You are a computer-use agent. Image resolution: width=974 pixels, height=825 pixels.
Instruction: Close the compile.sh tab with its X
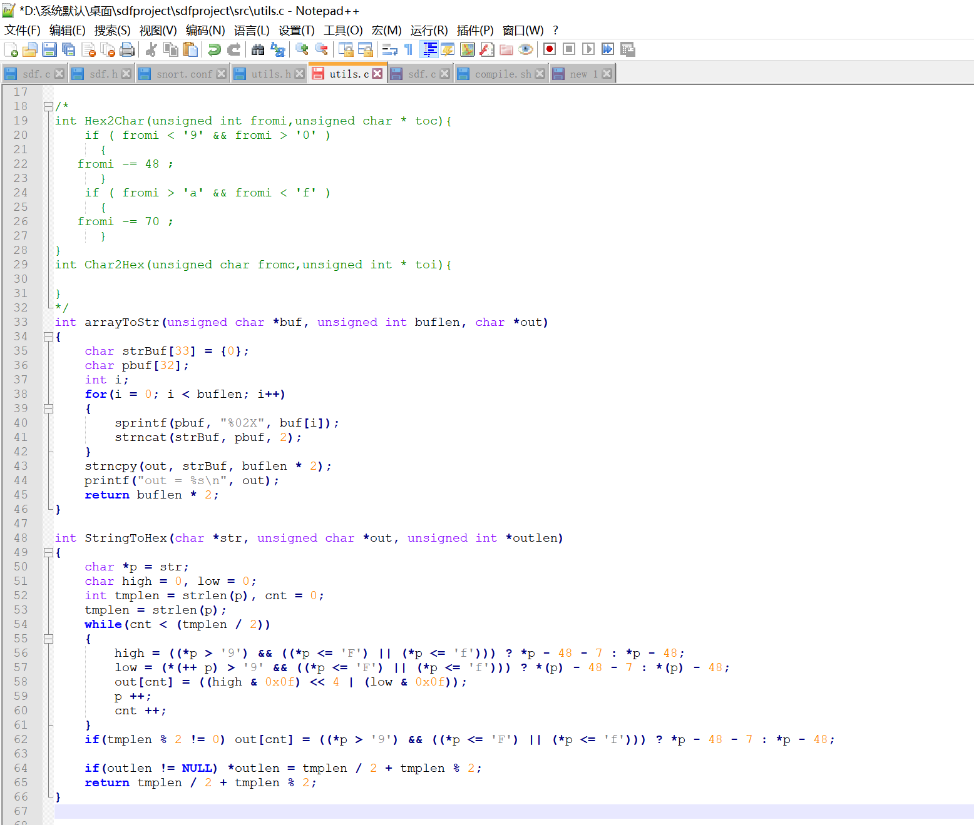[x=540, y=74]
